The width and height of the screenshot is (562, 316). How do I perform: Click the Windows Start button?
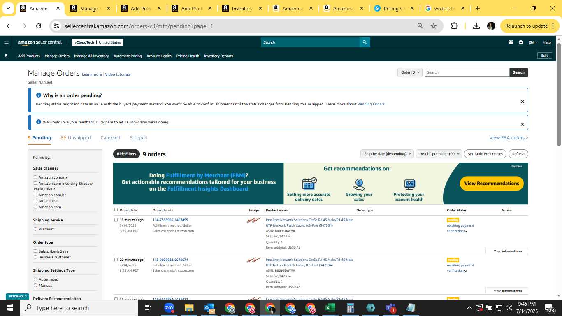[x=10, y=308]
